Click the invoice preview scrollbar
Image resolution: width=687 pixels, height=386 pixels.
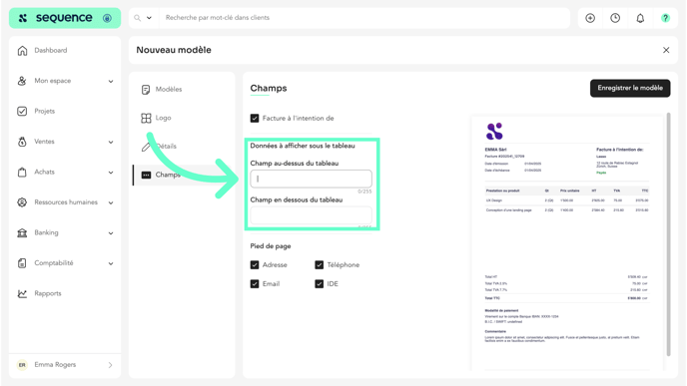(x=668, y=234)
